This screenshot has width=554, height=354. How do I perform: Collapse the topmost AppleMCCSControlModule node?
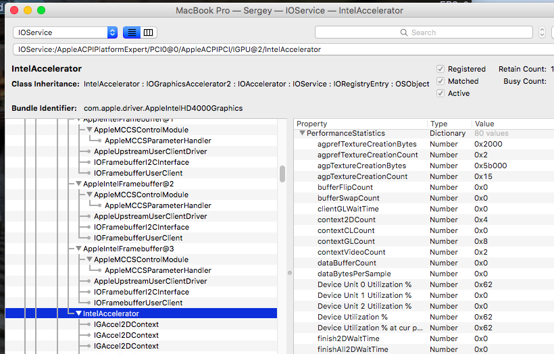click(90, 130)
